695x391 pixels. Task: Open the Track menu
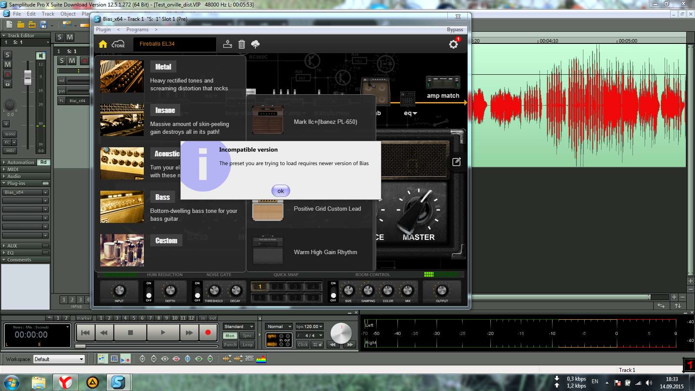48,14
